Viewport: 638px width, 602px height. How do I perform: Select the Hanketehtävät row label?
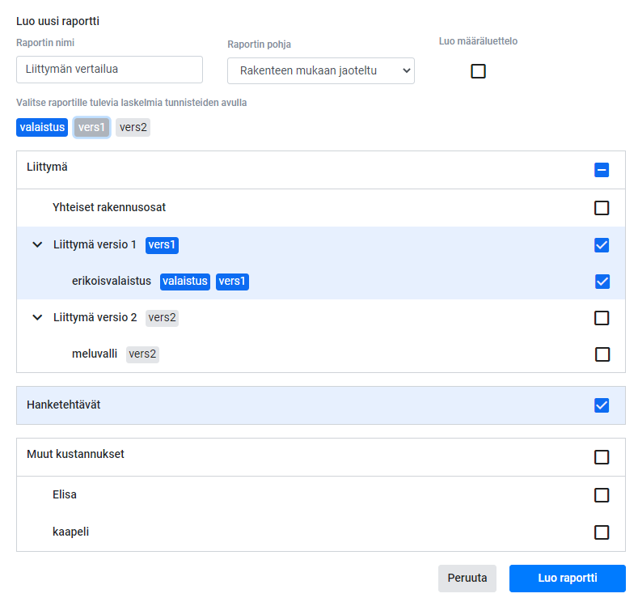point(63,405)
